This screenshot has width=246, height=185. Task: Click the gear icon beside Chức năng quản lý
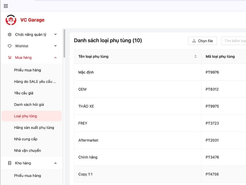click(x=10, y=35)
